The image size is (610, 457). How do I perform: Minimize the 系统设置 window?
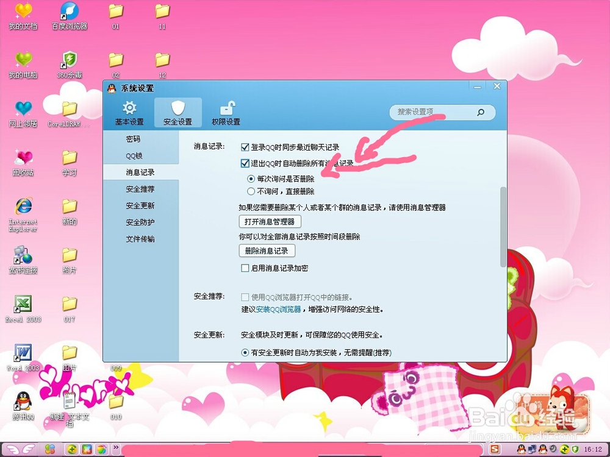pos(478,87)
